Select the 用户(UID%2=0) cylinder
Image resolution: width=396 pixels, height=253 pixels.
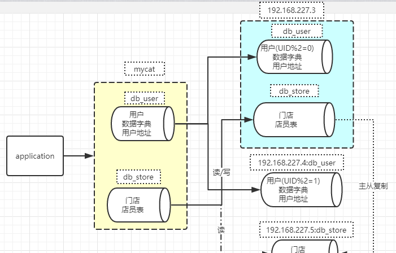coord(294,57)
